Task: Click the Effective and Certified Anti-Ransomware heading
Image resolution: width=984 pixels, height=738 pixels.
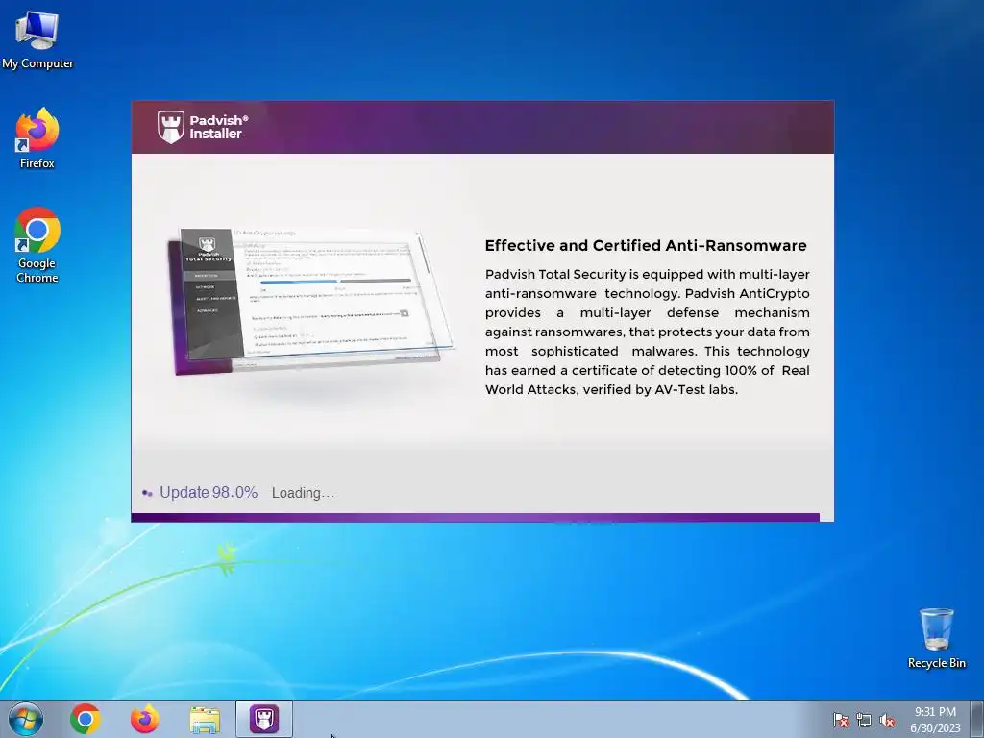Action: pos(646,245)
